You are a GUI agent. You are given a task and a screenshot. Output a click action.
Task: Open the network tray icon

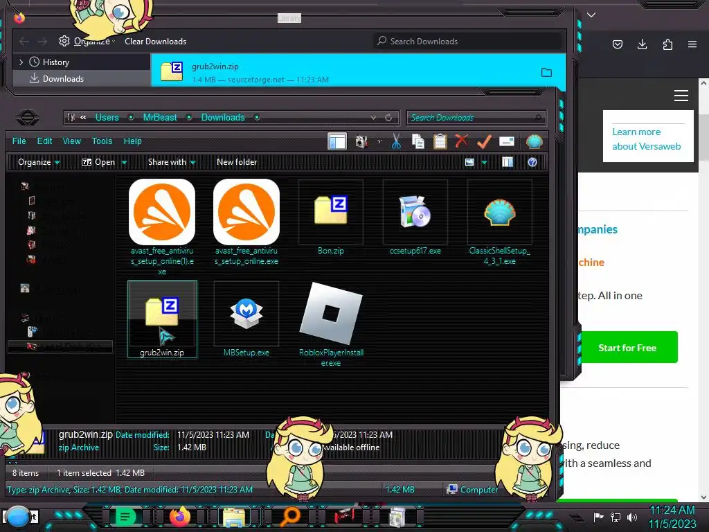tap(616, 517)
